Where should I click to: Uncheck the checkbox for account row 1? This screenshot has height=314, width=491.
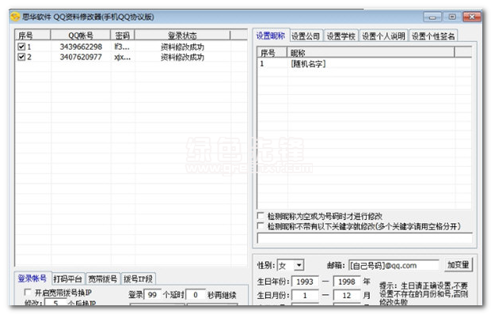21,47
